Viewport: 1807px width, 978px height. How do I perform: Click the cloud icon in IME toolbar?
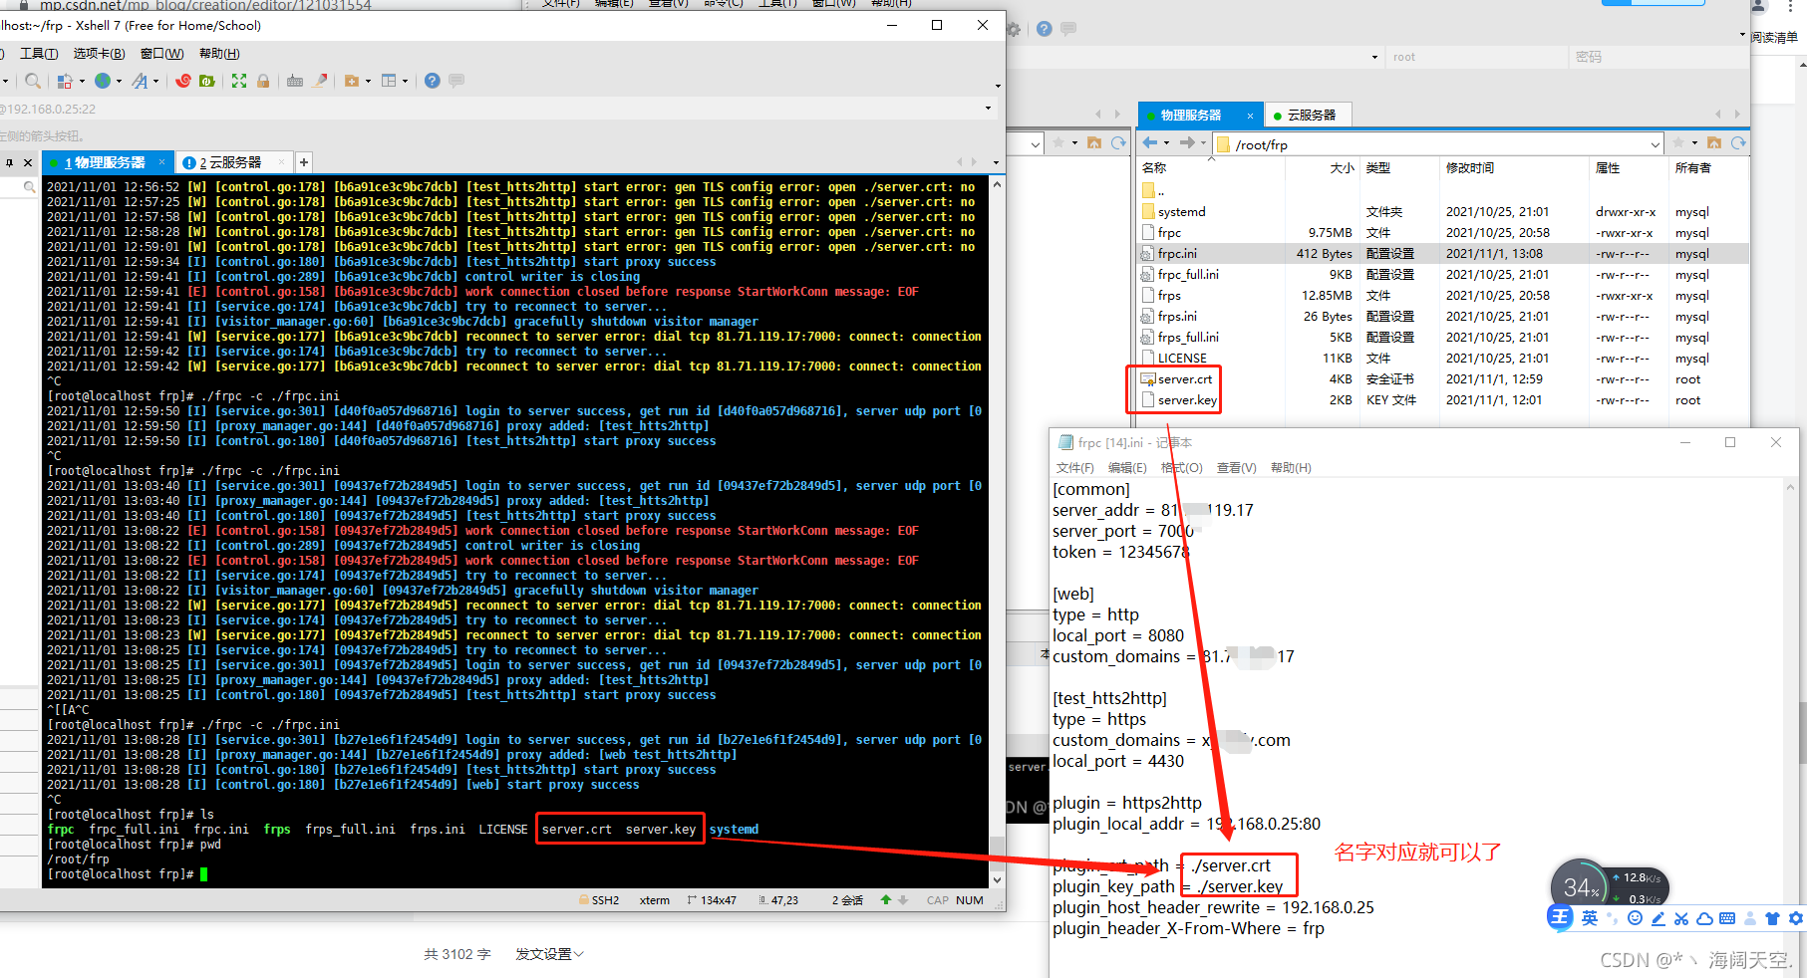pyautogui.click(x=1704, y=918)
